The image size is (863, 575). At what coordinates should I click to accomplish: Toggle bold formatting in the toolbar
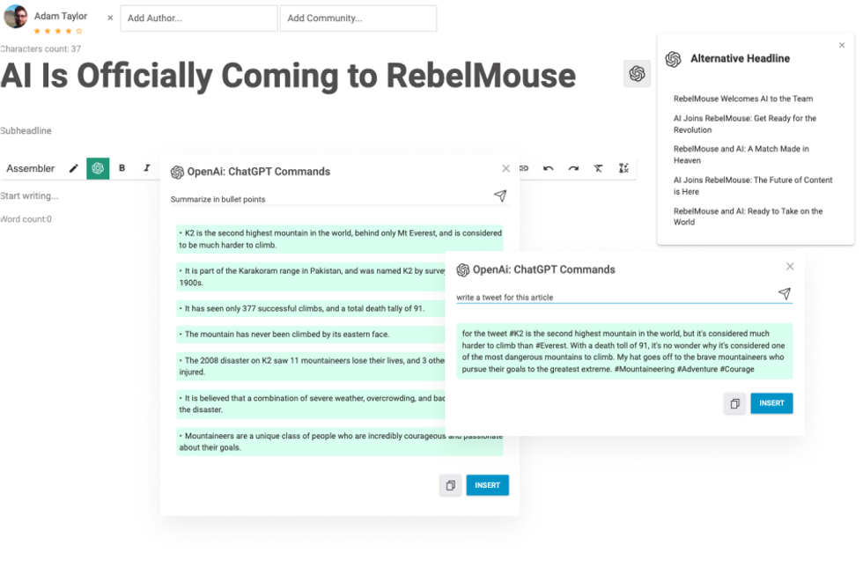[x=122, y=168]
